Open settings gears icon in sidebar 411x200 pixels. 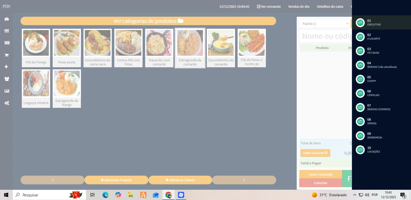[x=6, y=103]
